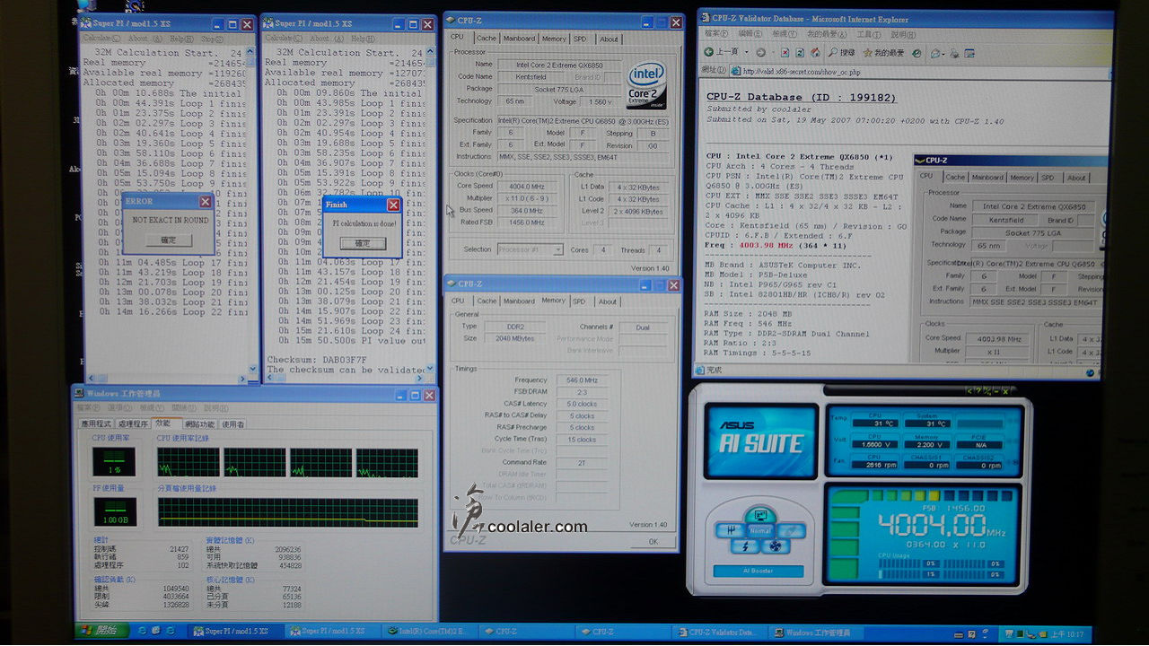Open About tab in CPU-Z Clocks window
The image size is (1149, 646).
coord(609,39)
